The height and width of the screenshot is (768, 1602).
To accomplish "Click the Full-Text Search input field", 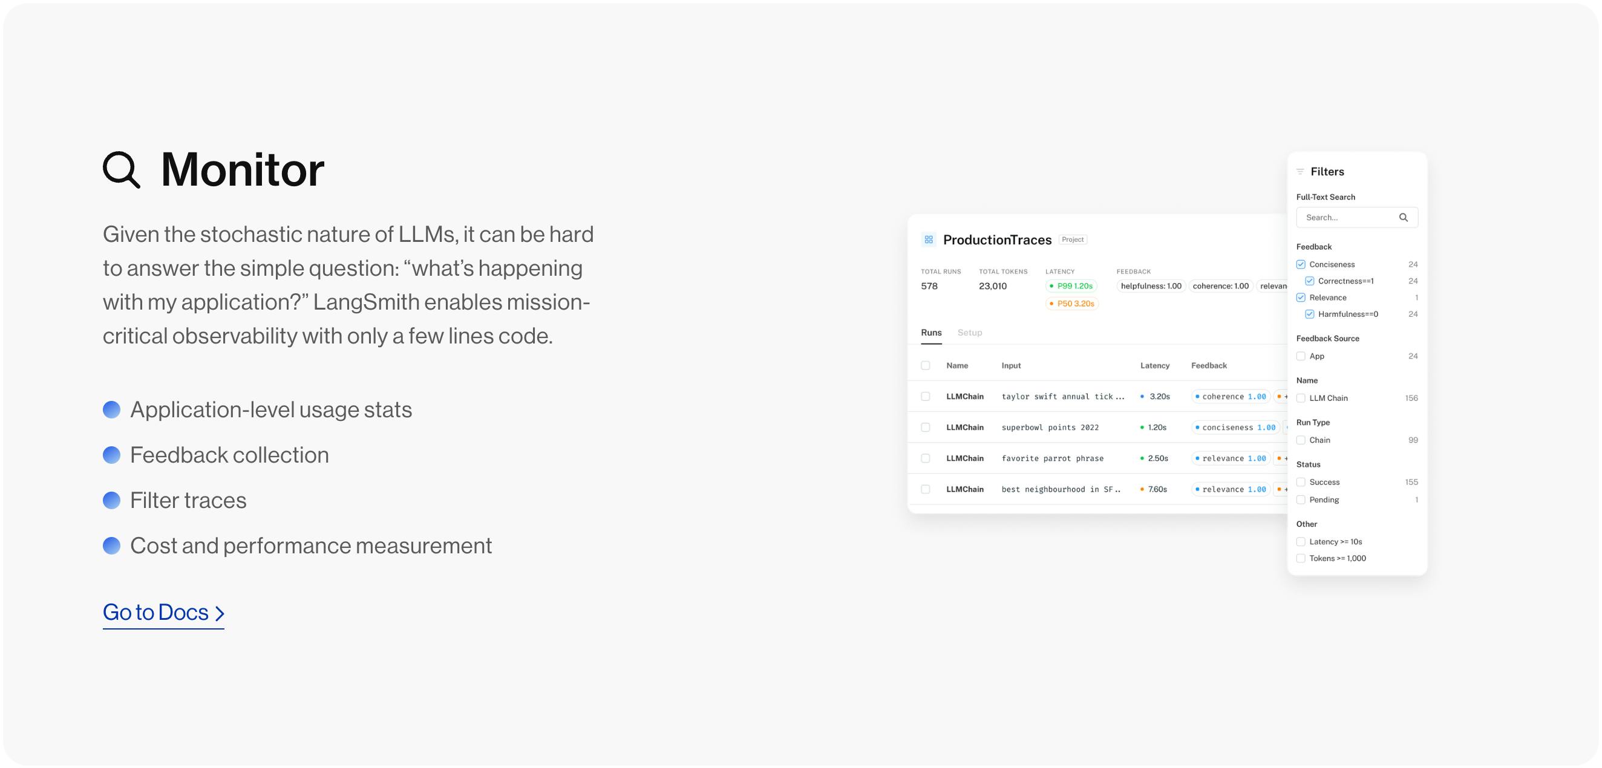I will pyautogui.click(x=1356, y=218).
